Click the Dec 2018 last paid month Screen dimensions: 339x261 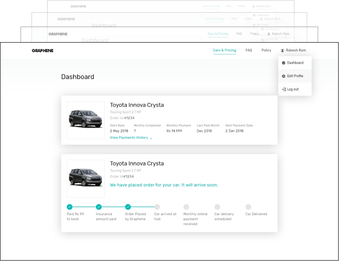tap(204, 131)
